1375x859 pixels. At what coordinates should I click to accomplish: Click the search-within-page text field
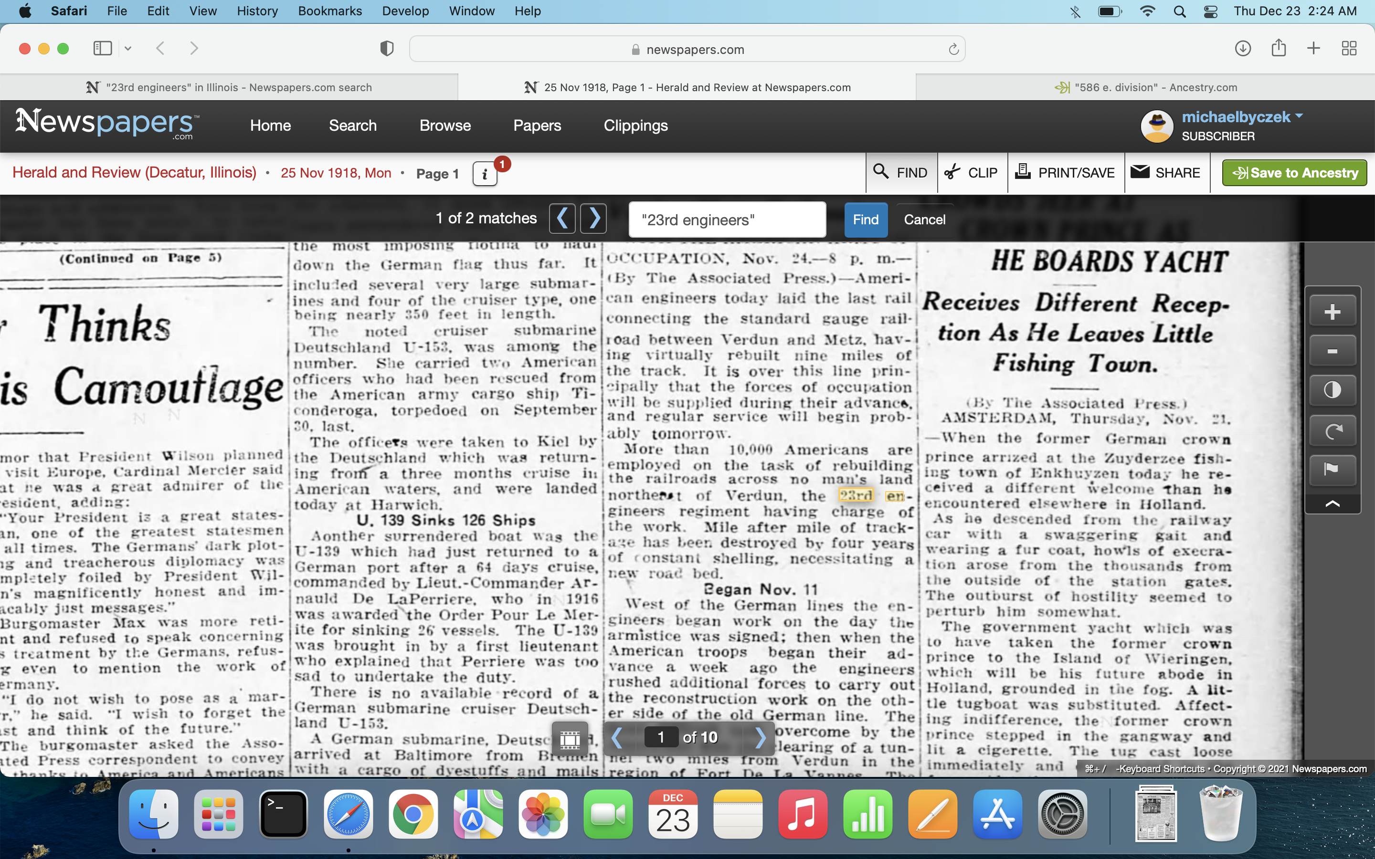[x=727, y=220]
